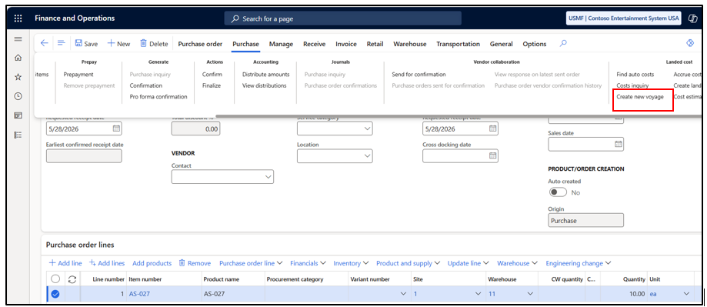The width and height of the screenshot is (707, 307).
Task: Save the purchase order
Action: coord(86,44)
